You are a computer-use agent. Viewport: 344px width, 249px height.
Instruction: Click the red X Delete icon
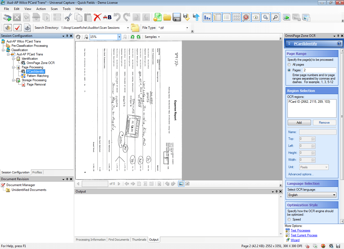point(97,17)
